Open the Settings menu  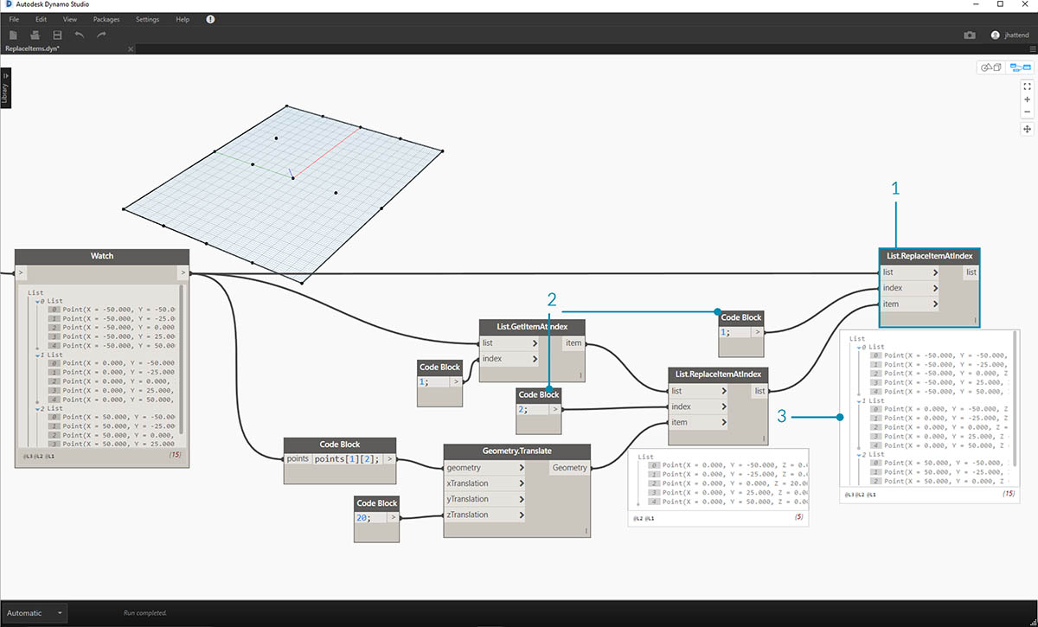[147, 19]
